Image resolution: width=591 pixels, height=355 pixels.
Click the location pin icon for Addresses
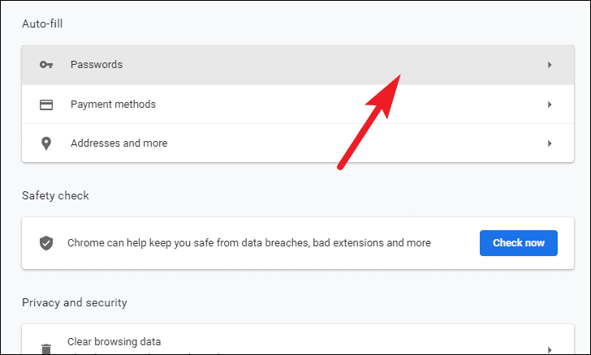click(46, 143)
